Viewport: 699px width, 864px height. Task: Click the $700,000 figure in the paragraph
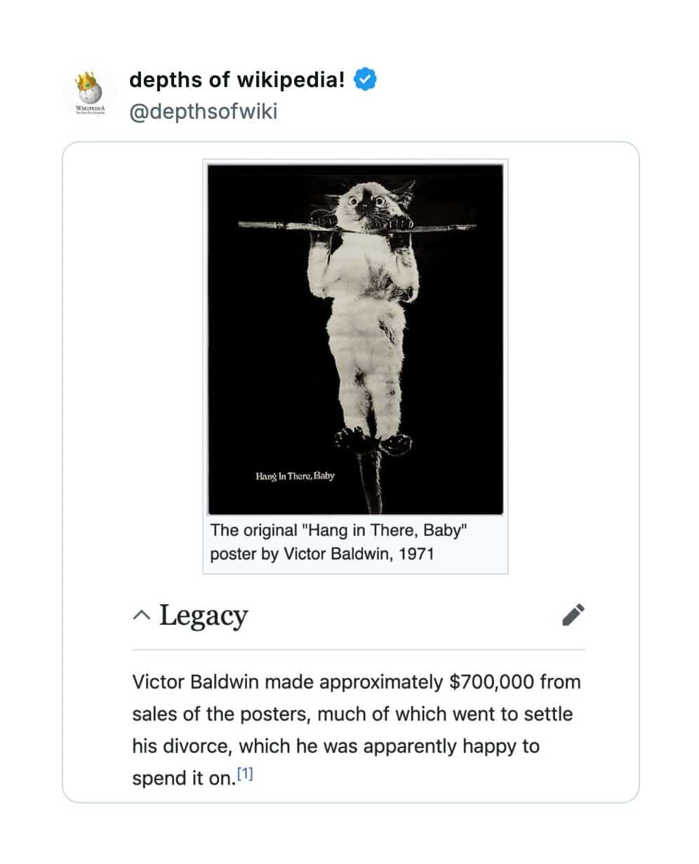tap(494, 682)
